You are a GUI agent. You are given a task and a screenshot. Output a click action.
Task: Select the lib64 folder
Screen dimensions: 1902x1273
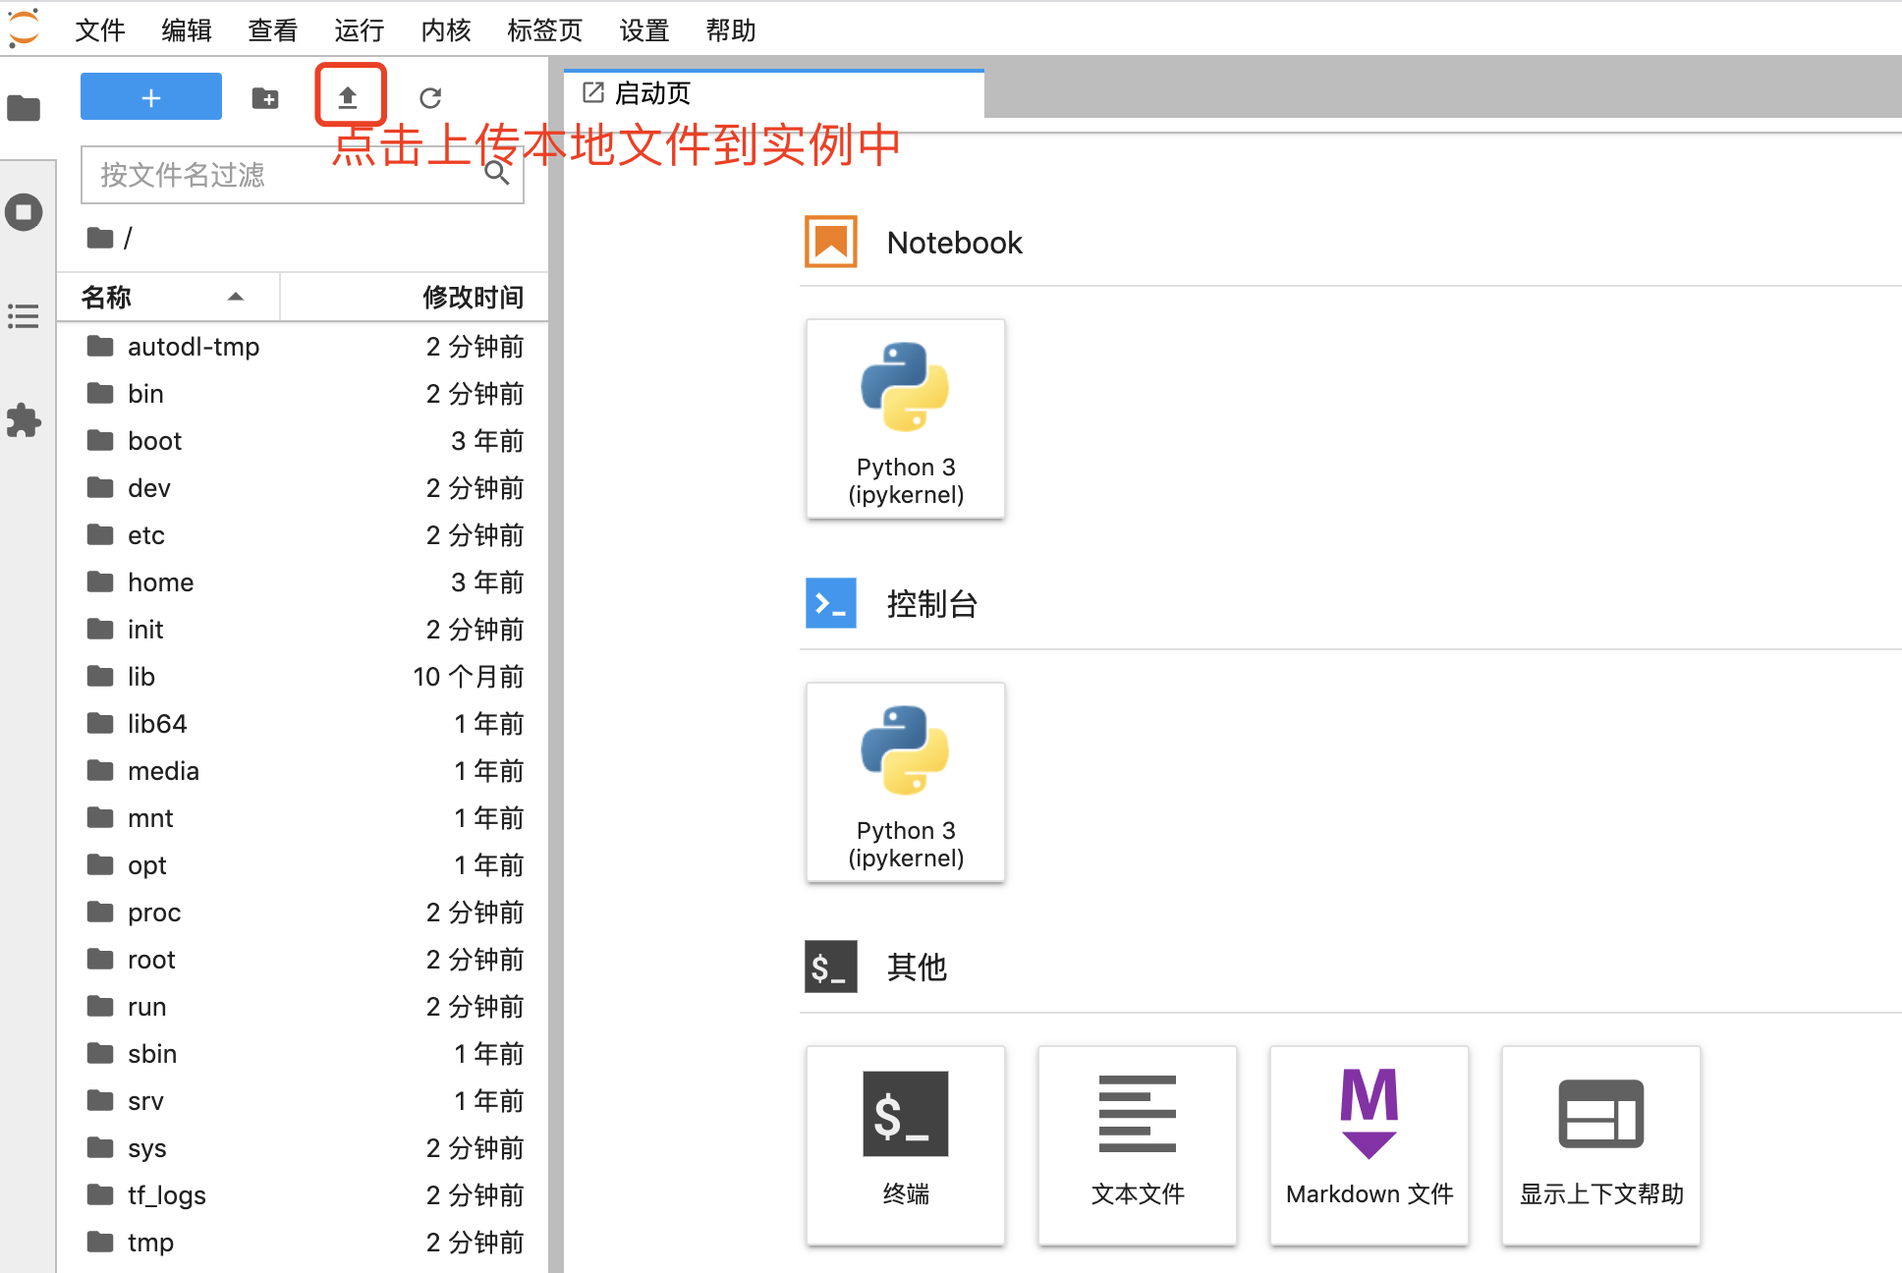coord(303,724)
